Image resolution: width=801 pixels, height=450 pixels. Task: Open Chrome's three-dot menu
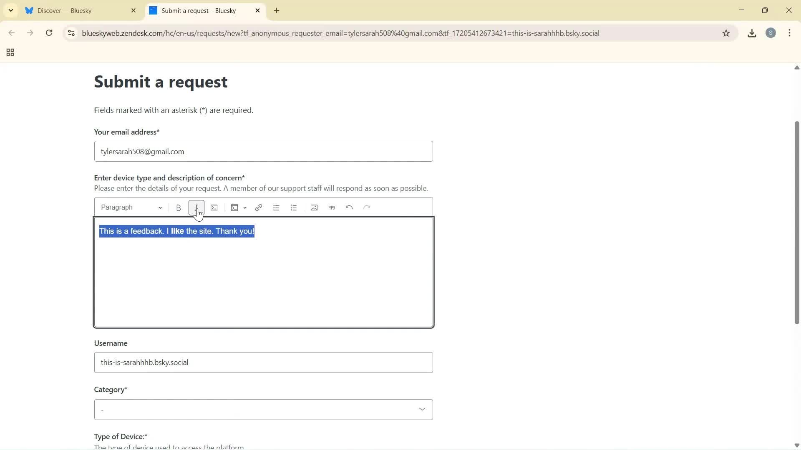click(790, 33)
